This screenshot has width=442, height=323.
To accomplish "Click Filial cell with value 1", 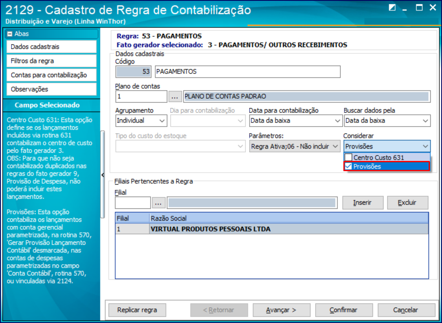I will click(x=132, y=229).
